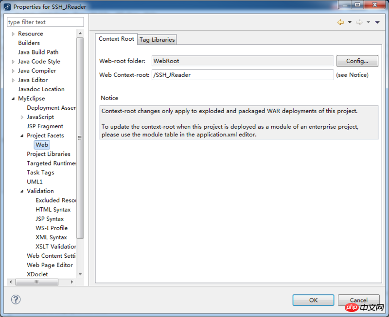Select Java Build Path item

click(38, 52)
